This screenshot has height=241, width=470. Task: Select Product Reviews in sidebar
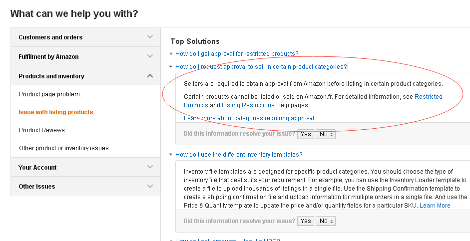pyautogui.click(x=42, y=130)
